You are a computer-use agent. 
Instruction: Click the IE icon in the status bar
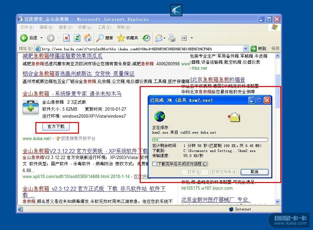pos(20,209)
